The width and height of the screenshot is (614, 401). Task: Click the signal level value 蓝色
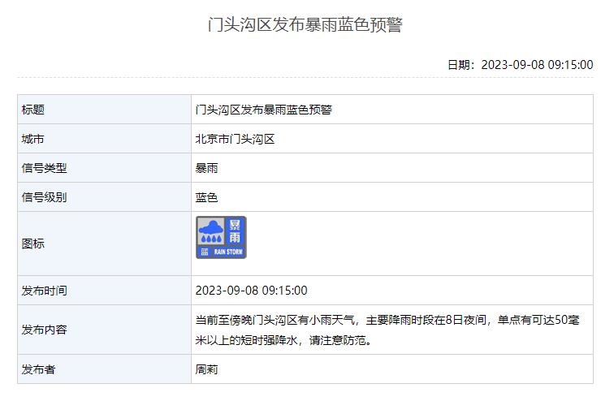(x=206, y=197)
